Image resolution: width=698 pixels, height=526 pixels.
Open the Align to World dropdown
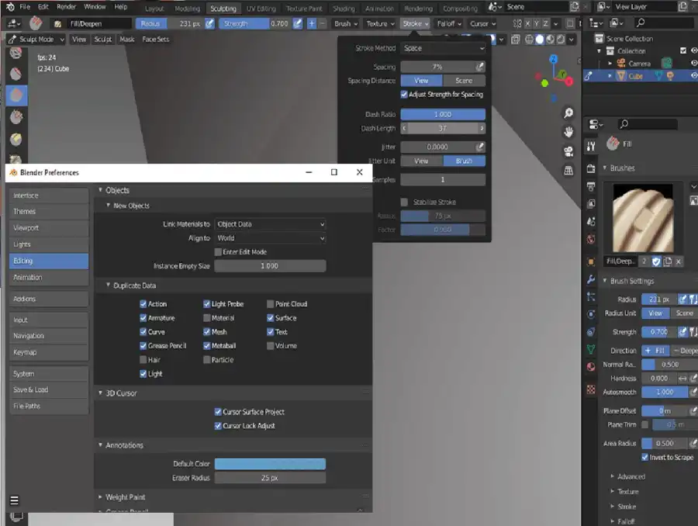[x=270, y=238]
